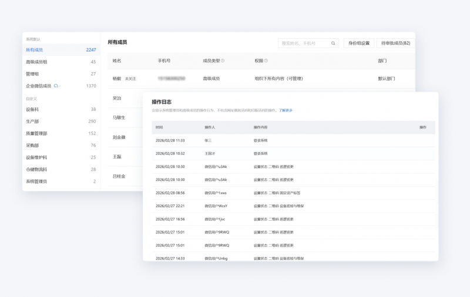
Task: Click the search magnifier icon
Action: 333,43
